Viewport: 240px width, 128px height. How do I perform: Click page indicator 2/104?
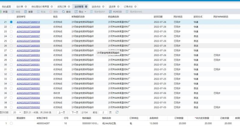tap(85, 112)
